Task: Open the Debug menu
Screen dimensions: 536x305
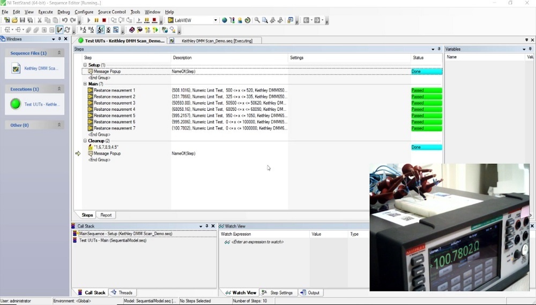Action: click(x=64, y=12)
